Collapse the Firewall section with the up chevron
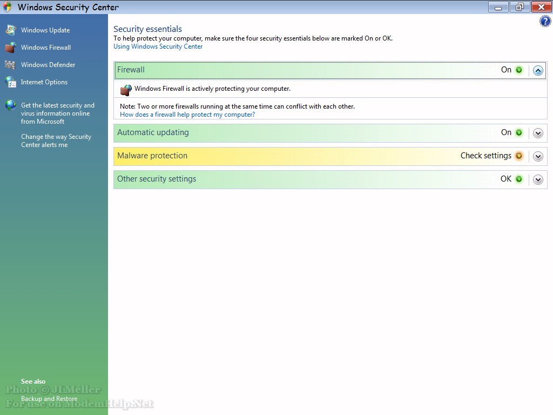 (x=538, y=71)
